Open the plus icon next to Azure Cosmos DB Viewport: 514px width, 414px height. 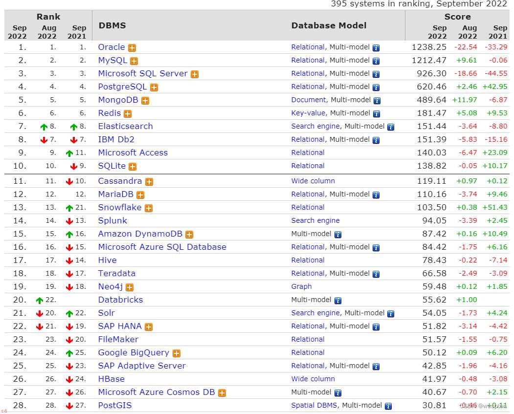(222, 392)
